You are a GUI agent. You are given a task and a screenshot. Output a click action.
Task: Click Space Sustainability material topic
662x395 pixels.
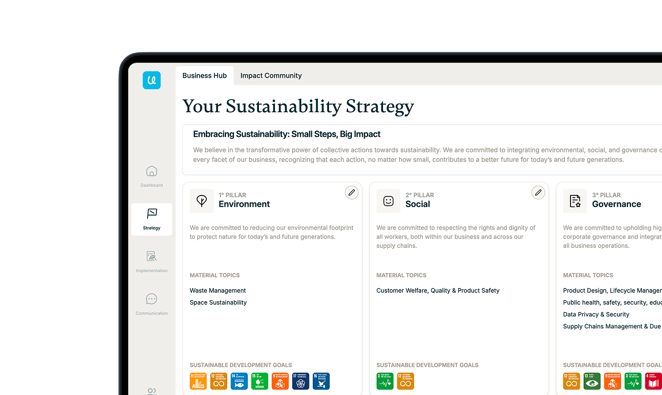pyautogui.click(x=219, y=302)
